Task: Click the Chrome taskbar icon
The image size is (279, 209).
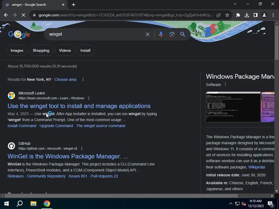Action: tap(47, 204)
